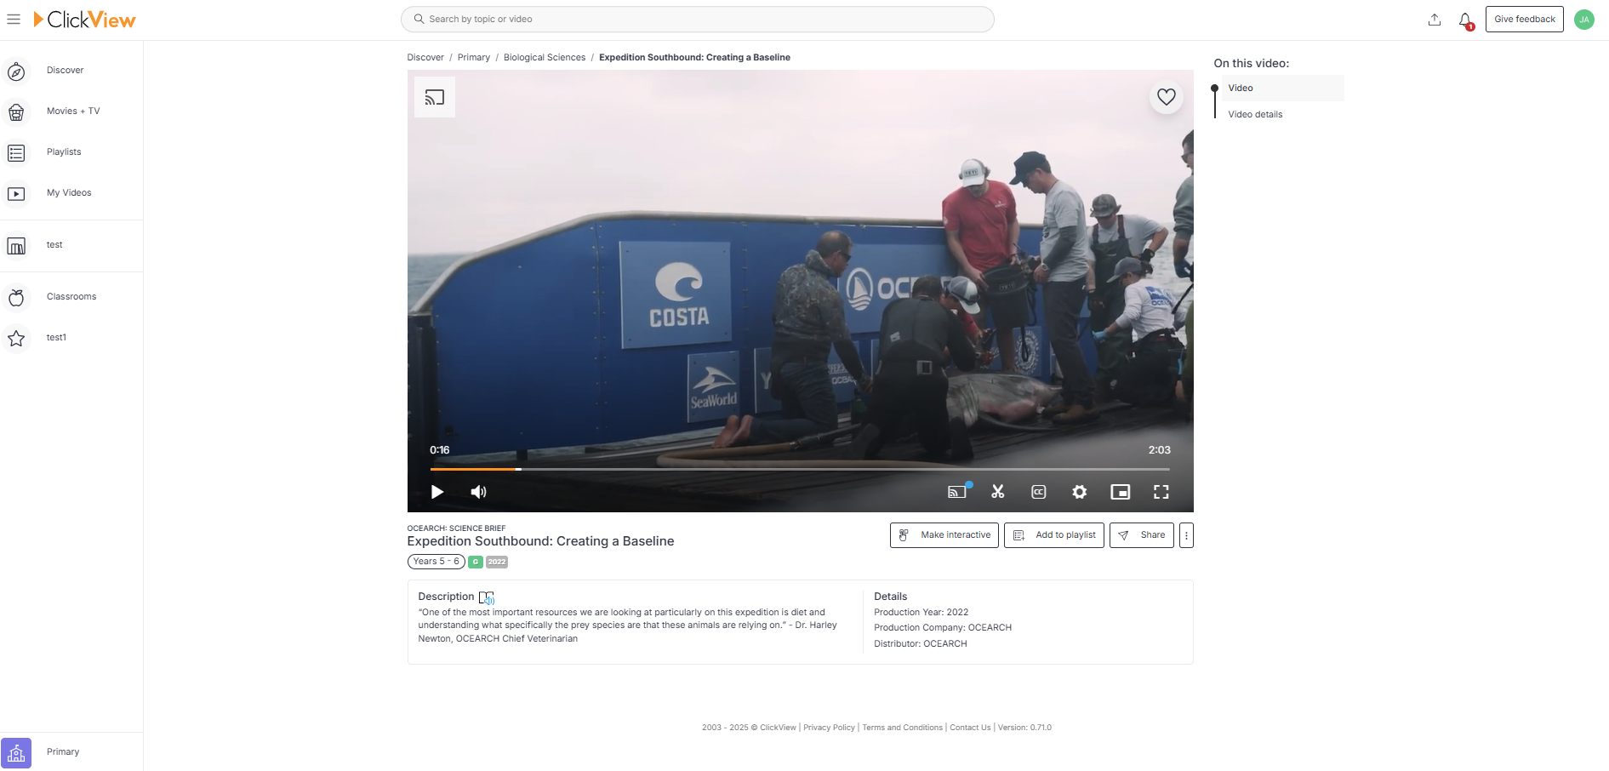Click the test1 star icon
The width and height of the screenshot is (1609, 771).
coord(16,339)
